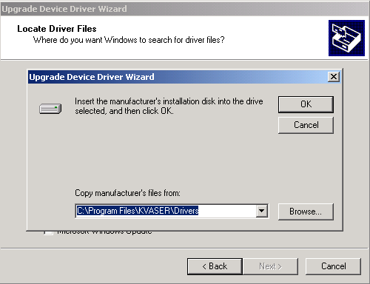370x284 pixels.
Task: Open the Browse... file locator
Action: 306,212
